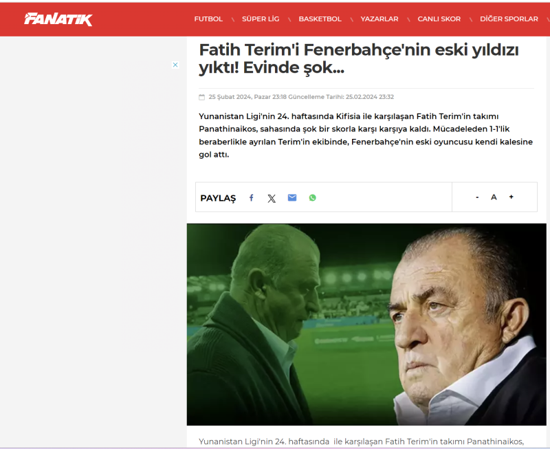Open YAZARLAR section
The width and height of the screenshot is (550, 449).
[x=379, y=19]
